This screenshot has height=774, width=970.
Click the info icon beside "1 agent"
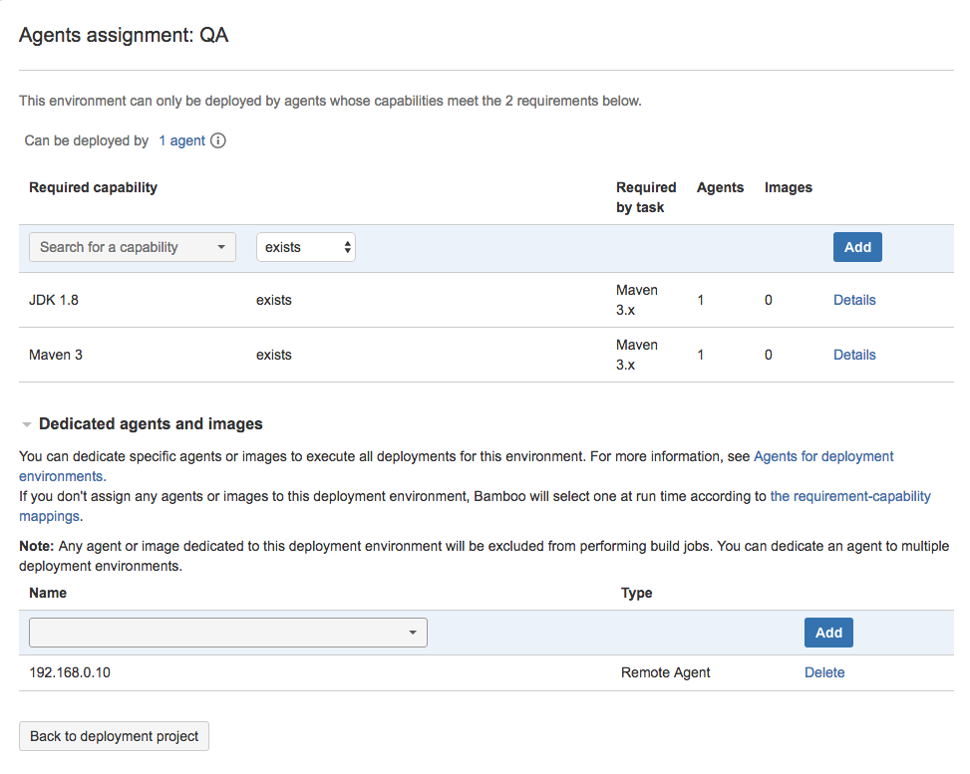216,140
